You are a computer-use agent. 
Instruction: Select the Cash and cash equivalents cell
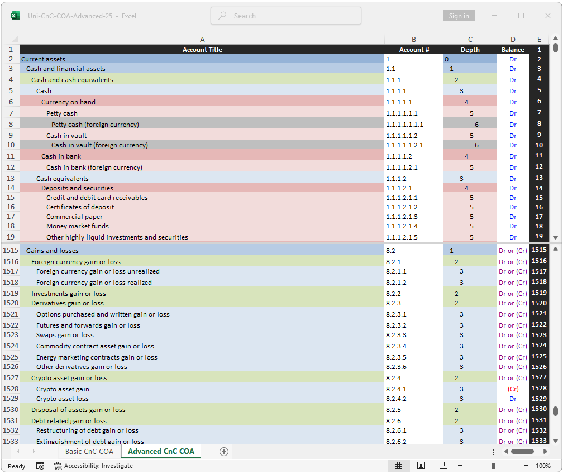202,80
